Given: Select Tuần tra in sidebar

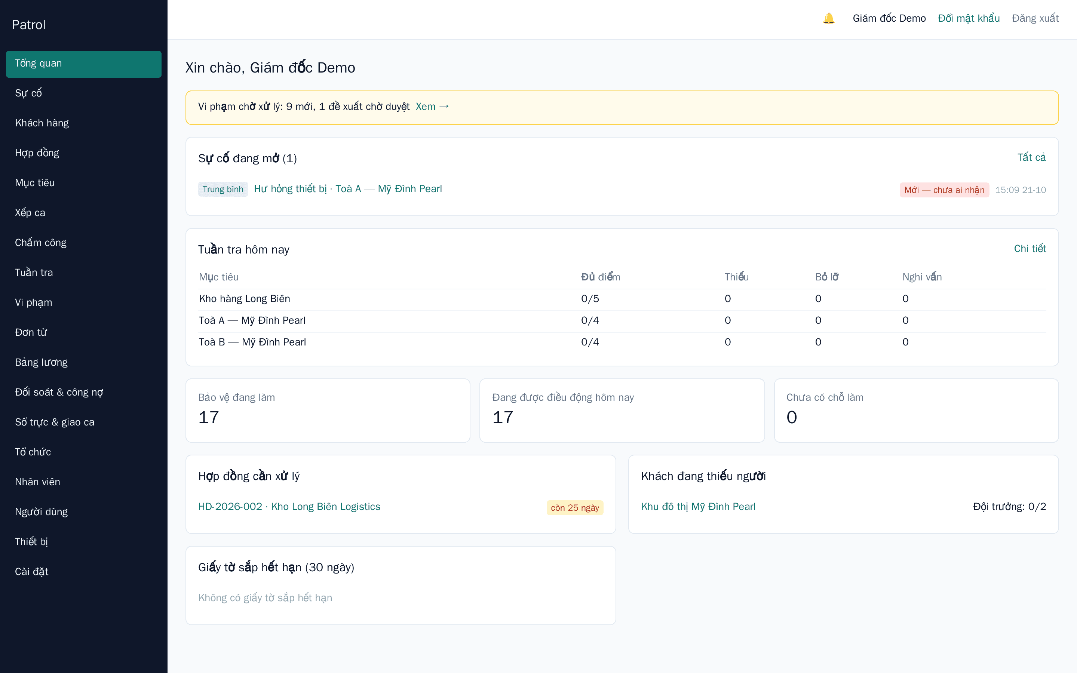Looking at the screenshot, I should point(84,273).
